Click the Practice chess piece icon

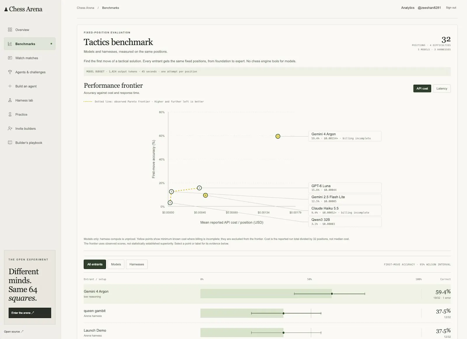(x=10, y=114)
